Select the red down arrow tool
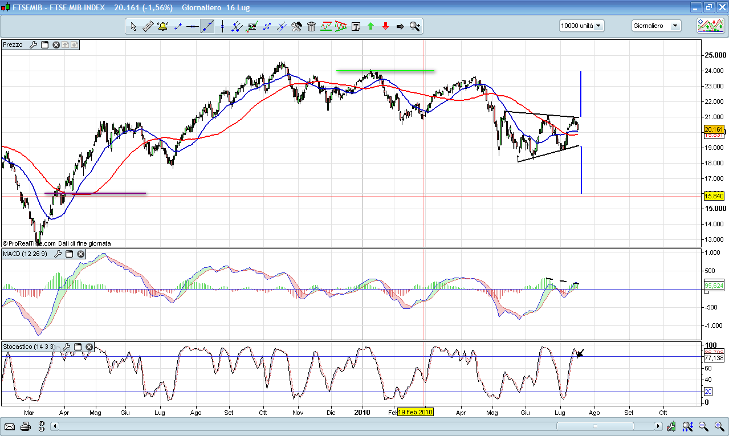The image size is (729, 436). pyautogui.click(x=386, y=26)
